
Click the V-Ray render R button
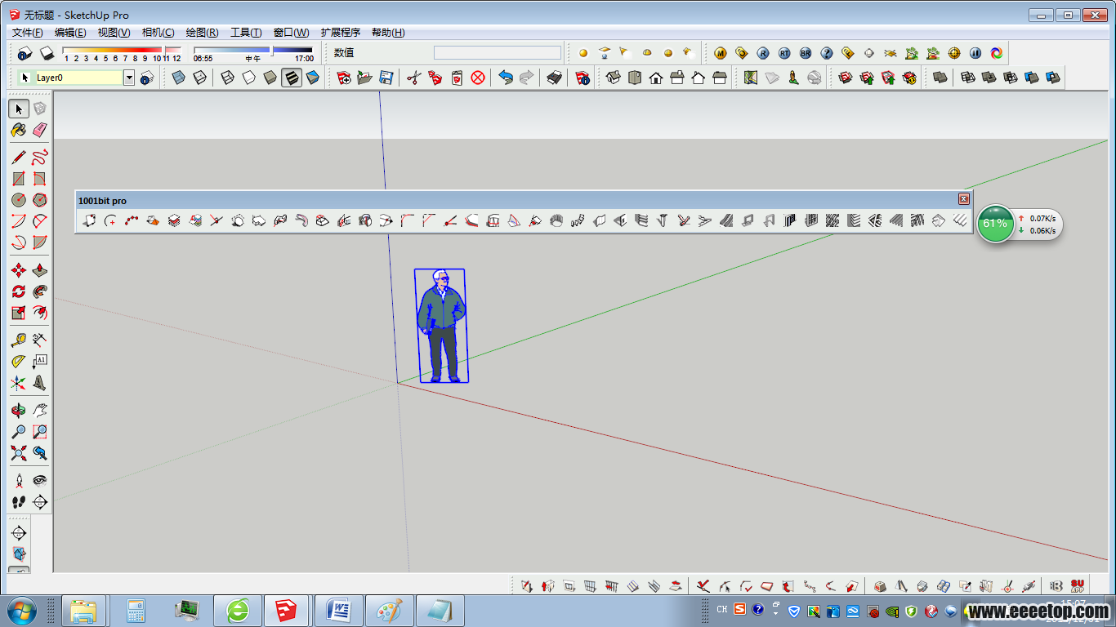click(x=763, y=53)
